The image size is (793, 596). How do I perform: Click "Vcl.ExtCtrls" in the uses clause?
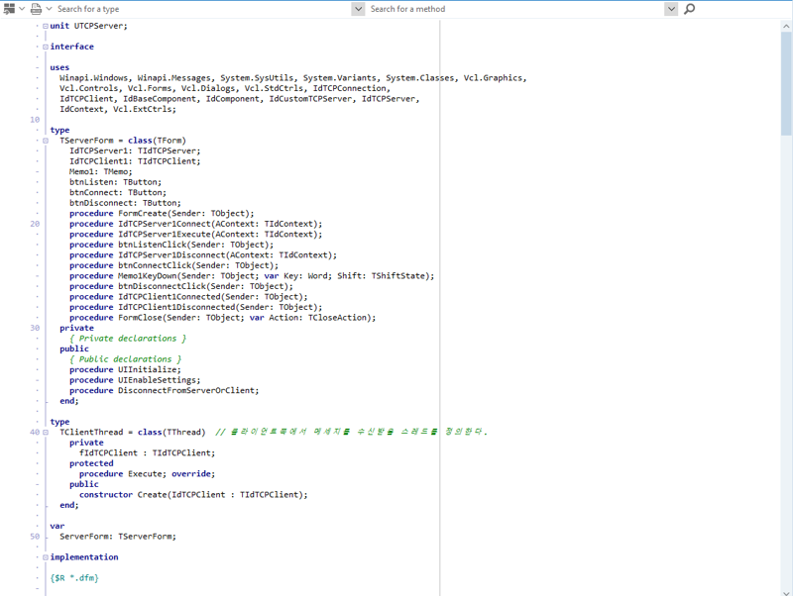point(142,109)
